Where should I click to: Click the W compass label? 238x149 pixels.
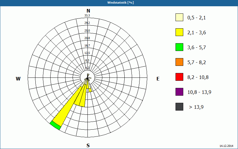tap(18, 79)
